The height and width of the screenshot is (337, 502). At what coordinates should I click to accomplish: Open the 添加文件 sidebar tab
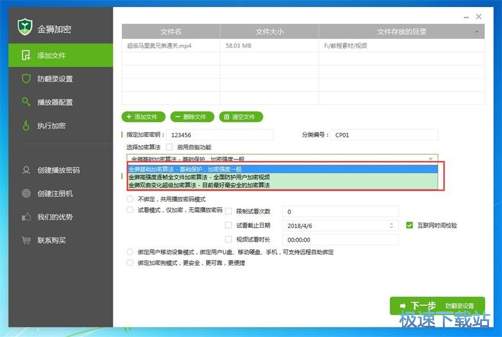coord(60,55)
